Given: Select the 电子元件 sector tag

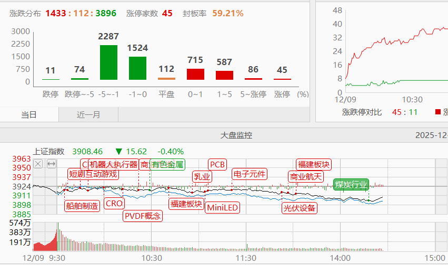Looking at the screenshot, I should coord(250,174).
